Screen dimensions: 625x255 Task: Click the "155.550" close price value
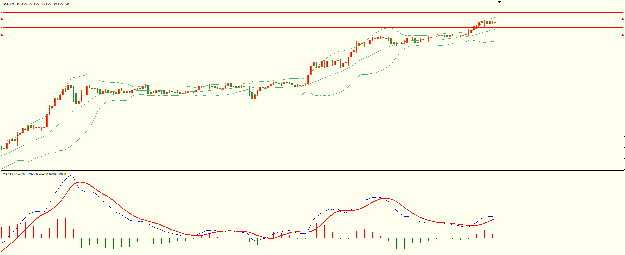coord(63,4)
